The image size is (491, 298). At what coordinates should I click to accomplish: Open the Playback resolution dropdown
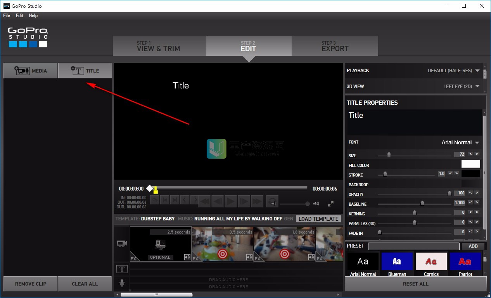(454, 71)
